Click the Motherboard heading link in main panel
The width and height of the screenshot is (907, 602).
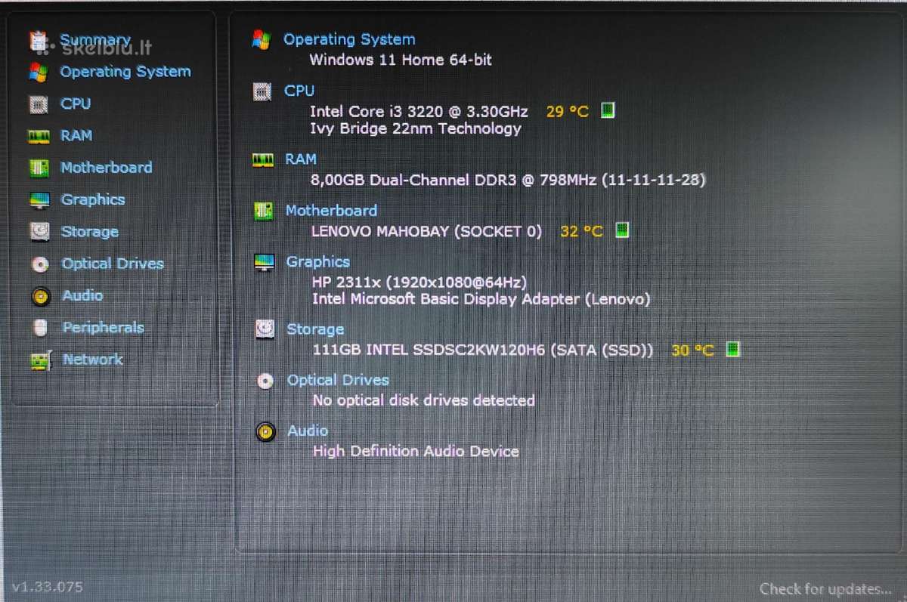[331, 211]
